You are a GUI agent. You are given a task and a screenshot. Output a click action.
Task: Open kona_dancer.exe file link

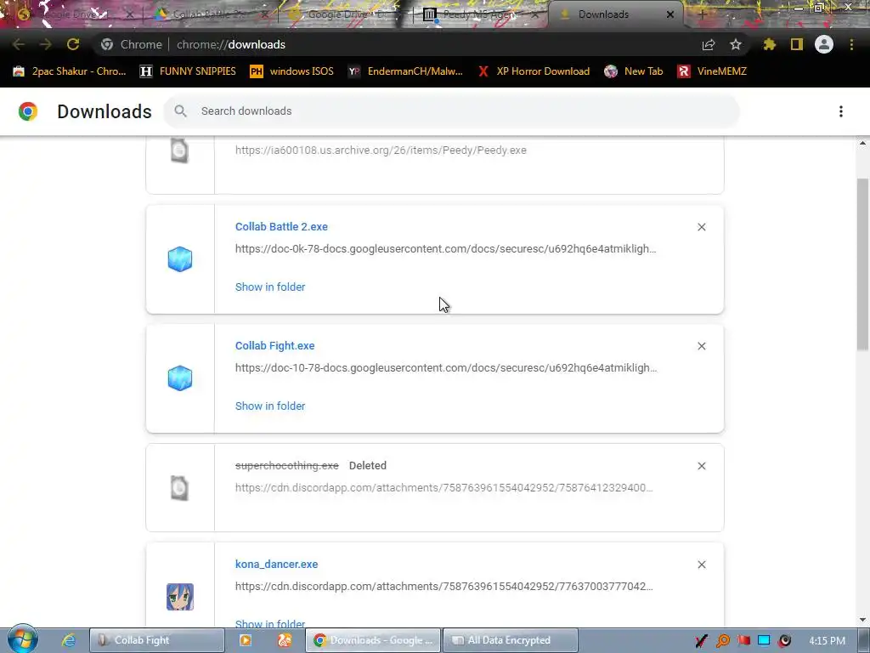pyautogui.click(x=276, y=565)
